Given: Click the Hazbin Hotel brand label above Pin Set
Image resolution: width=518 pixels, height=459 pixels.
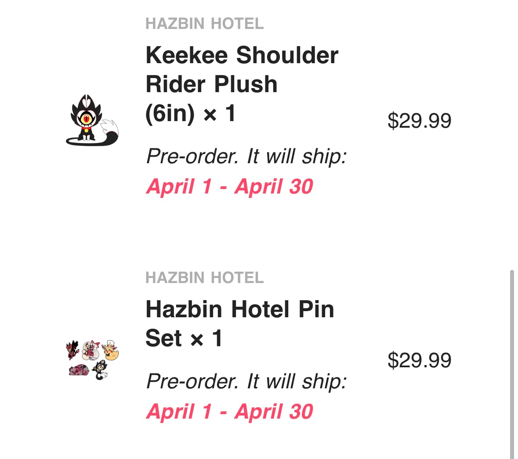Looking at the screenshot, I should coord(204,278).
